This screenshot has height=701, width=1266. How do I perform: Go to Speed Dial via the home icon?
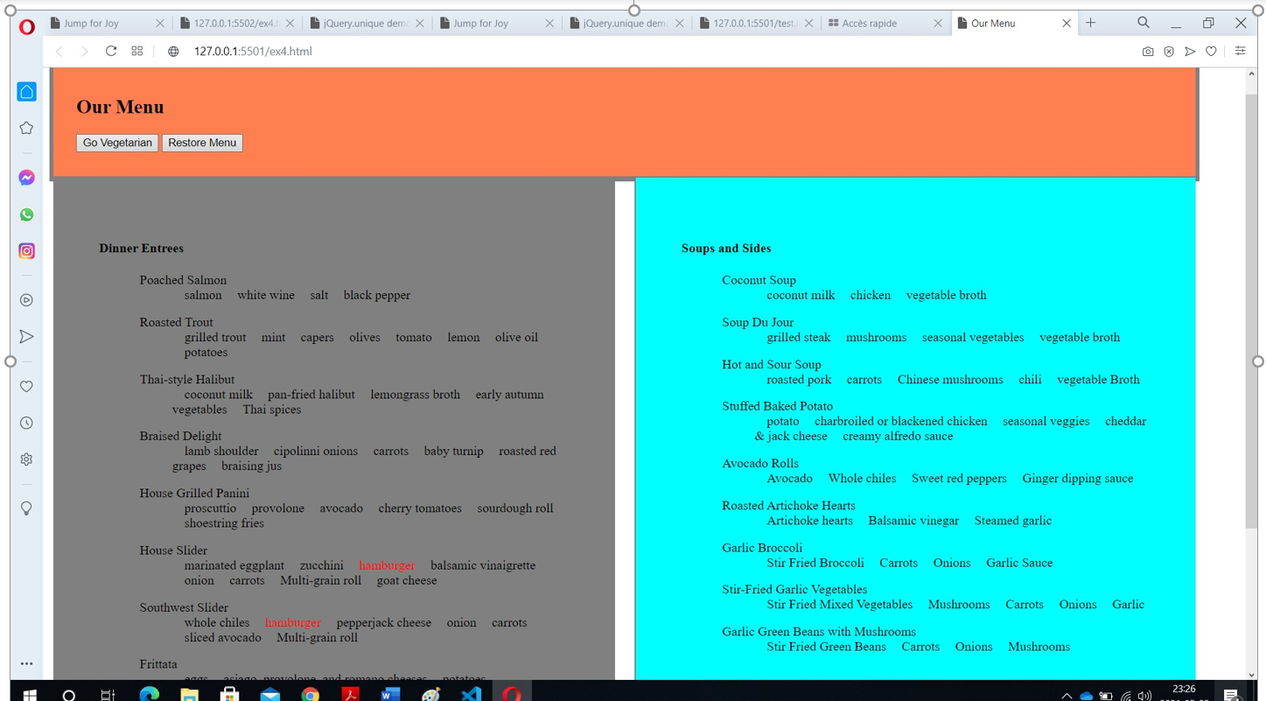click(26, 91)
